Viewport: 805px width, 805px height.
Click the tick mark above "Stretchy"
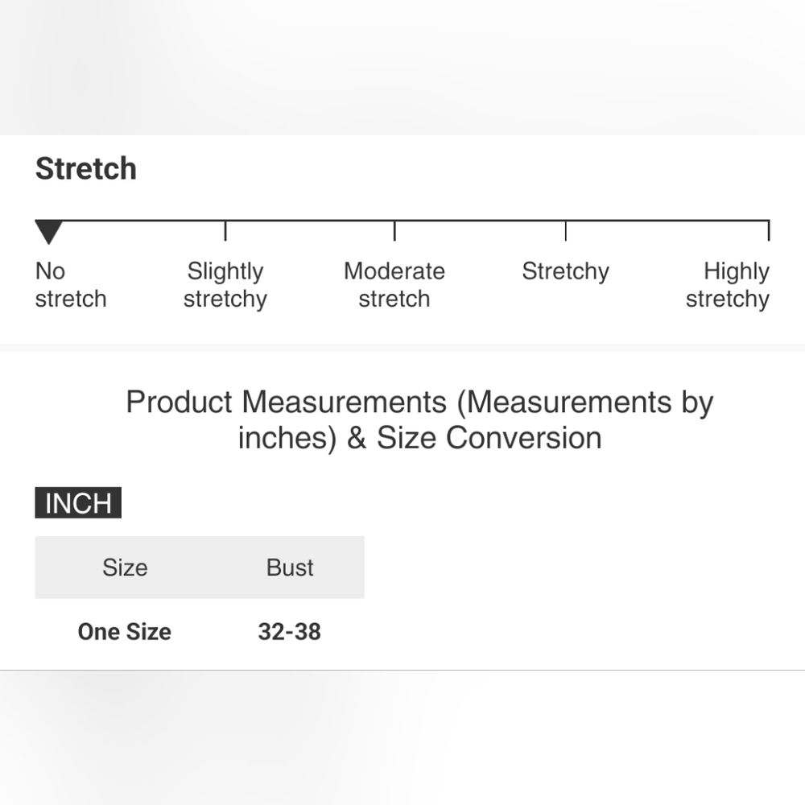tap(565, 230)
